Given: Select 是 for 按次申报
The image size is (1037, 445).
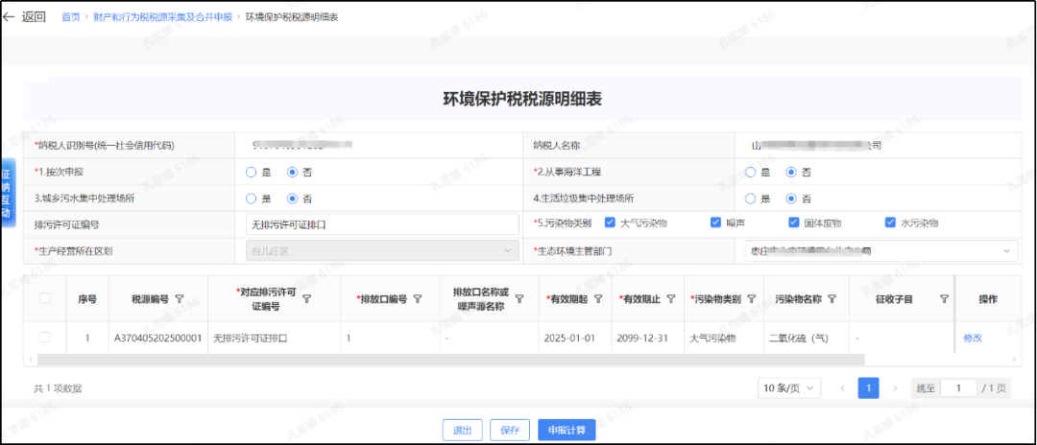Looking at the screenshot, I should 251,173.
